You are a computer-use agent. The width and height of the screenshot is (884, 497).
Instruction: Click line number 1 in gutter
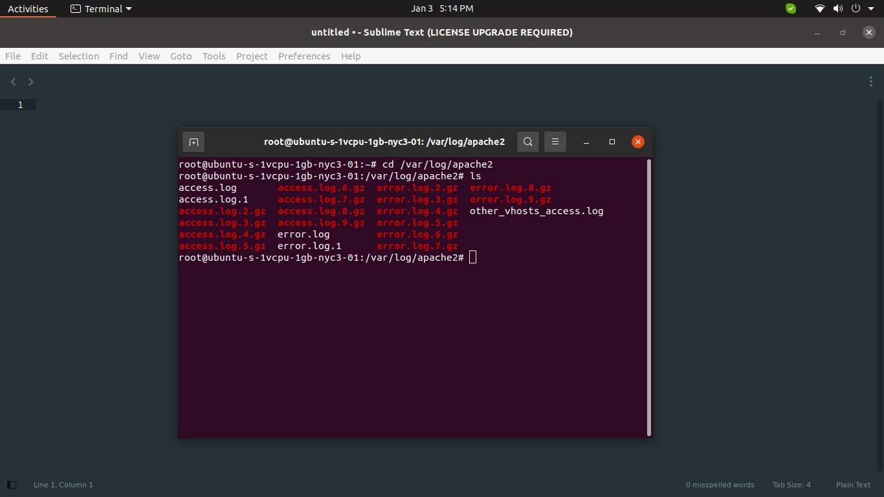tap(20, 105)
